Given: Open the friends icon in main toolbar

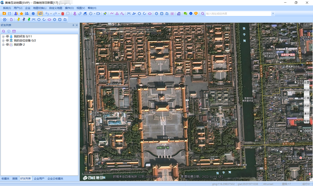Looking at the screenshot, I should (16, 13).
